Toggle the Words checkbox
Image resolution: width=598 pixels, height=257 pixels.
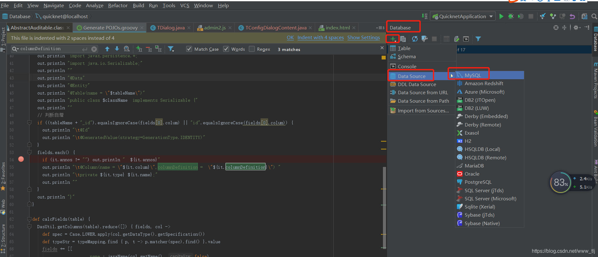tap(226, 49)
